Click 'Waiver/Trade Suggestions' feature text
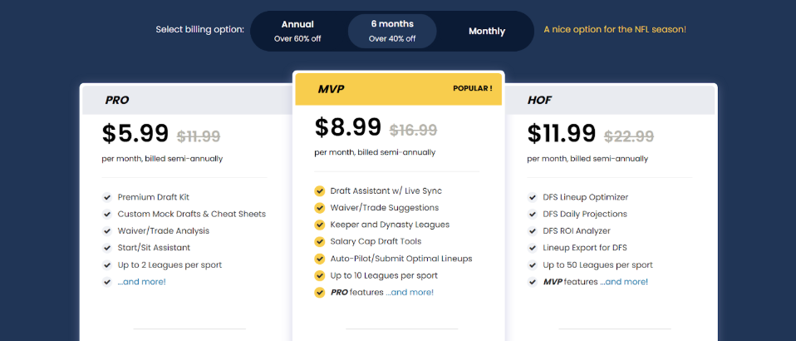This screenshot has height=341, width=796. click(x=385, y=208)
